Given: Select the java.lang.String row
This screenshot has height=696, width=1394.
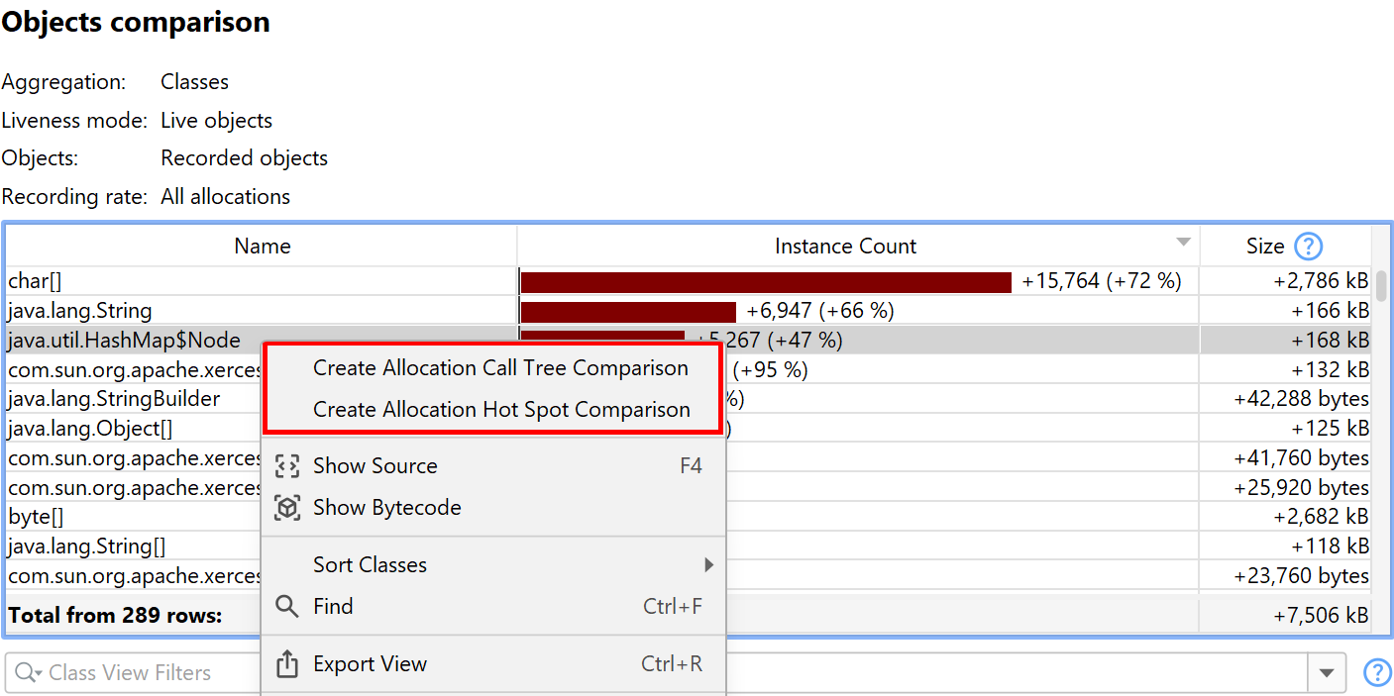Looking at the screenshot, I should click(x=80, y=311).
